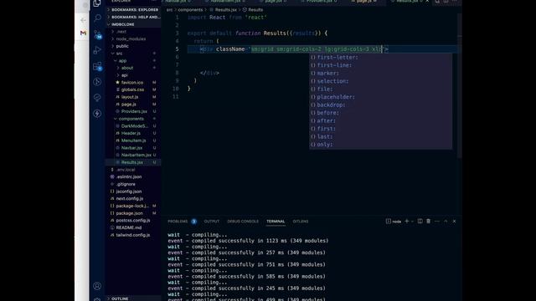This screenshot has width=536, height=301.
Task: Choose 'before:' autocomplete suggestion
Action: click(x=380, y=113)
